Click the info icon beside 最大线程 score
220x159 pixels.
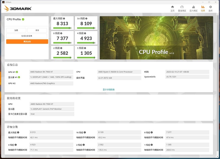[x=64, y=19]
